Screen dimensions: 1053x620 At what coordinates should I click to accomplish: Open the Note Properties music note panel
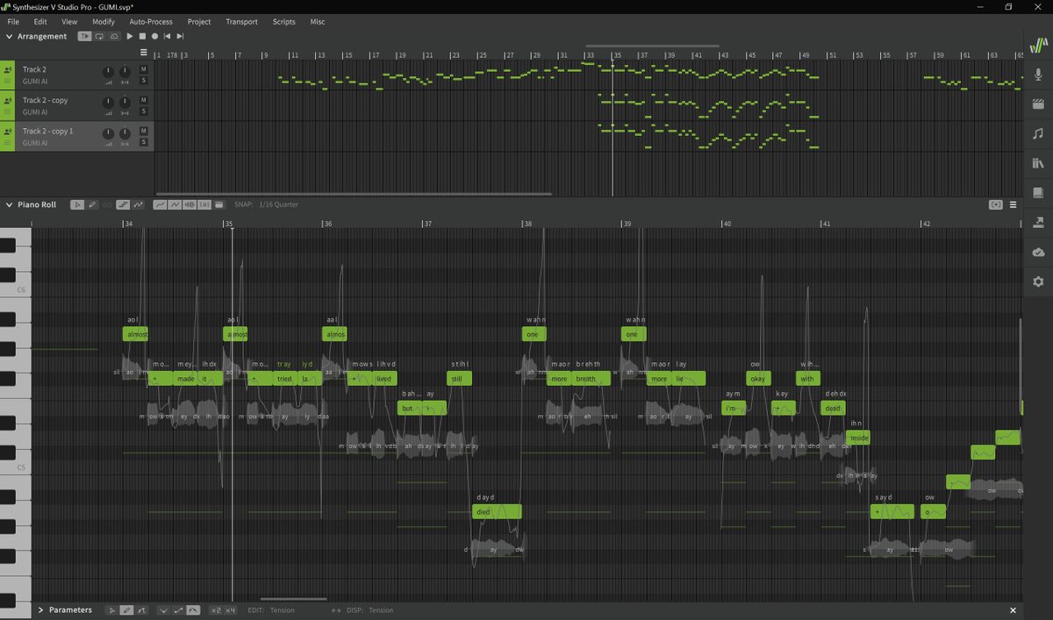(x=1038, y=133)
